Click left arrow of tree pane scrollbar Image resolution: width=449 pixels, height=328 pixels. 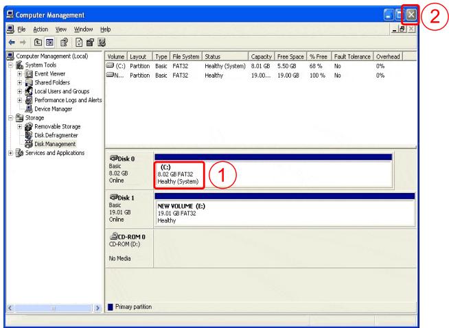click(10, 308)
